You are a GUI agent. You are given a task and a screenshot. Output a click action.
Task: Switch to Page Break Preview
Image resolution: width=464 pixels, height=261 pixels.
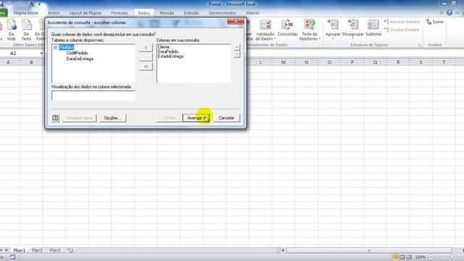pyautogui.click(x=409, y=257)
